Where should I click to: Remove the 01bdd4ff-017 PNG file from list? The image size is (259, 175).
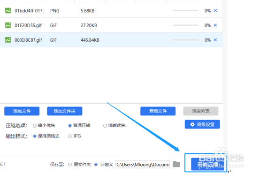pyautogui.click(x=215, y=11)
